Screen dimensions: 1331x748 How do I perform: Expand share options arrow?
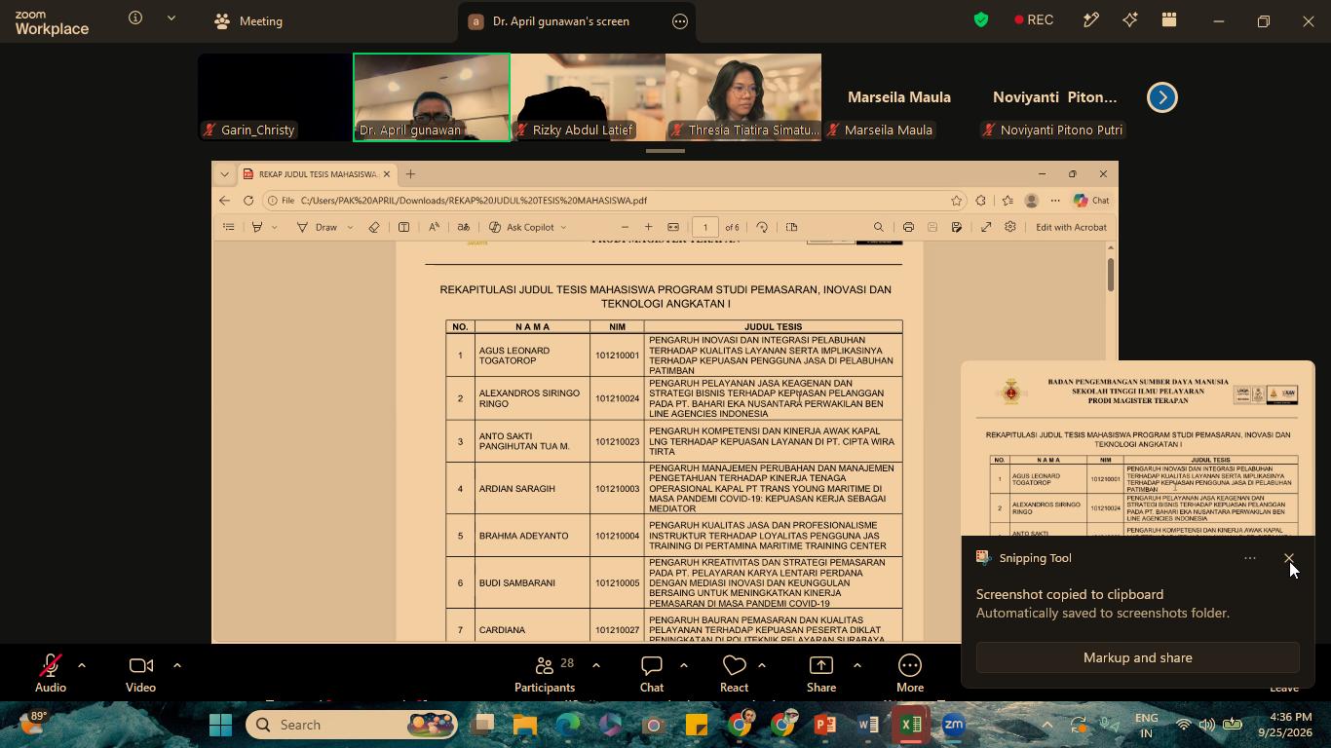tap(857, 665)
